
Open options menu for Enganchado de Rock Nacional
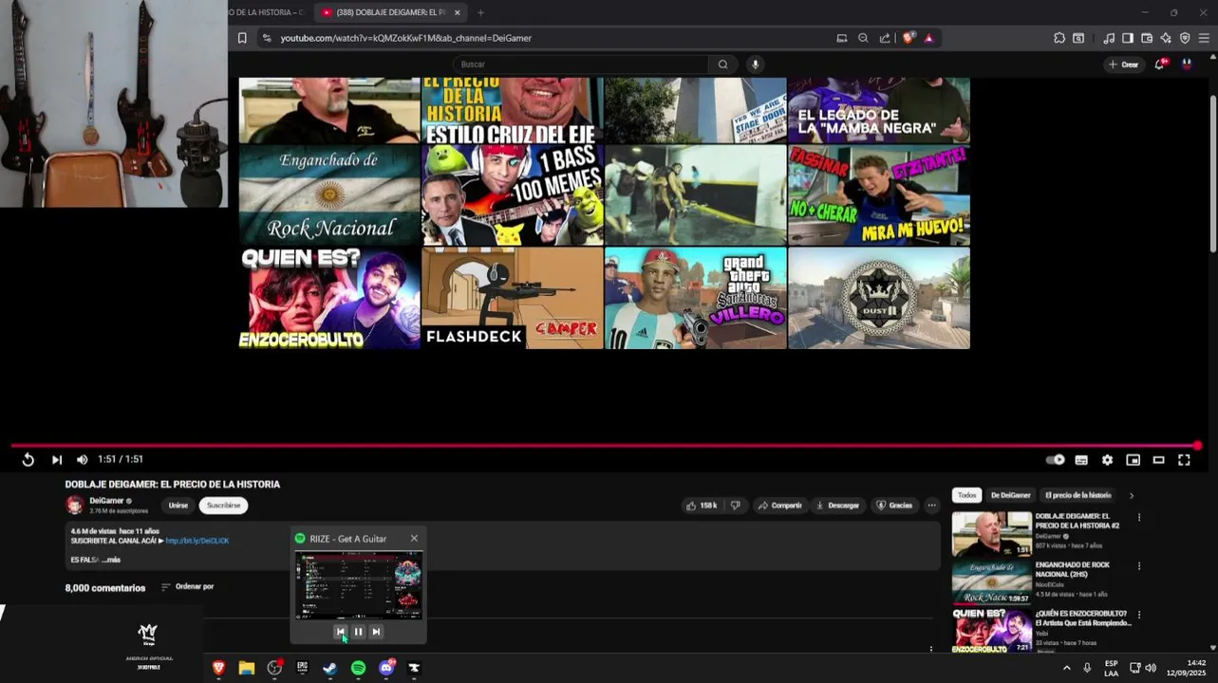click(1139, 566)
